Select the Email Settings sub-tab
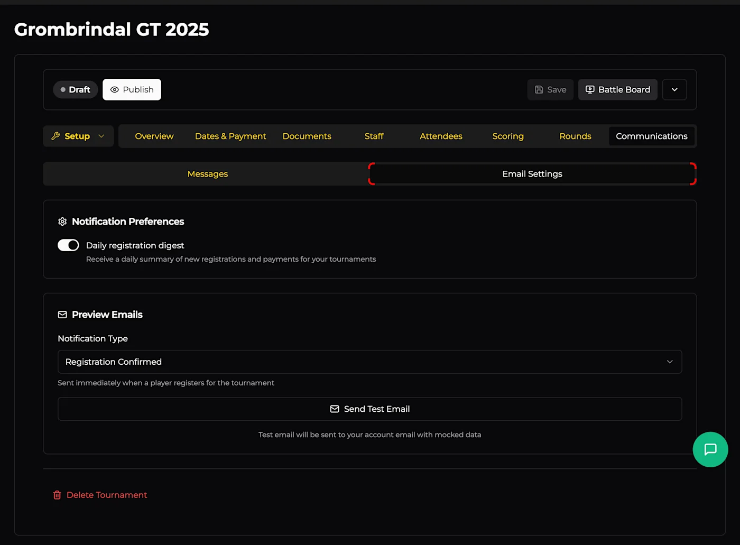This screenshot has width=740, height=545. (532, 174)
